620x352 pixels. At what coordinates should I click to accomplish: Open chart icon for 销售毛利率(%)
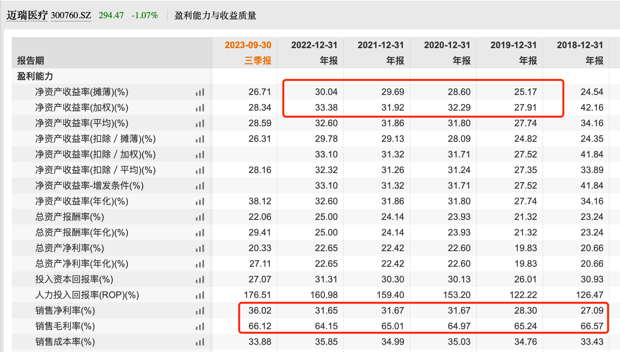click(x=201, y=326)
